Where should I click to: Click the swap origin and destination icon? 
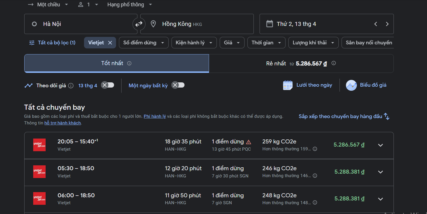point(139,24)
